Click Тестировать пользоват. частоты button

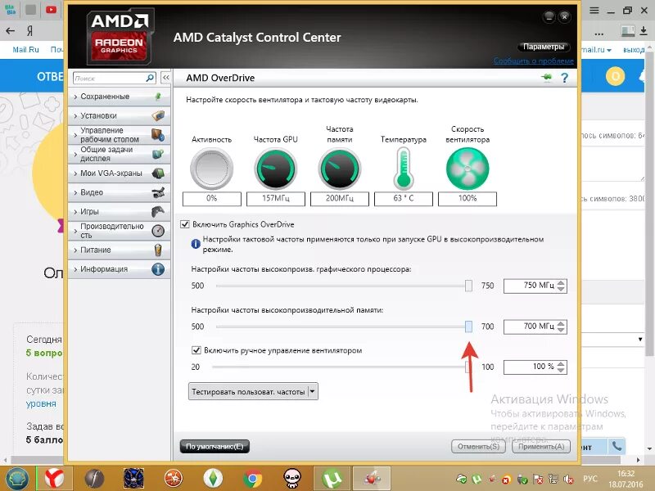click(249, 392)
